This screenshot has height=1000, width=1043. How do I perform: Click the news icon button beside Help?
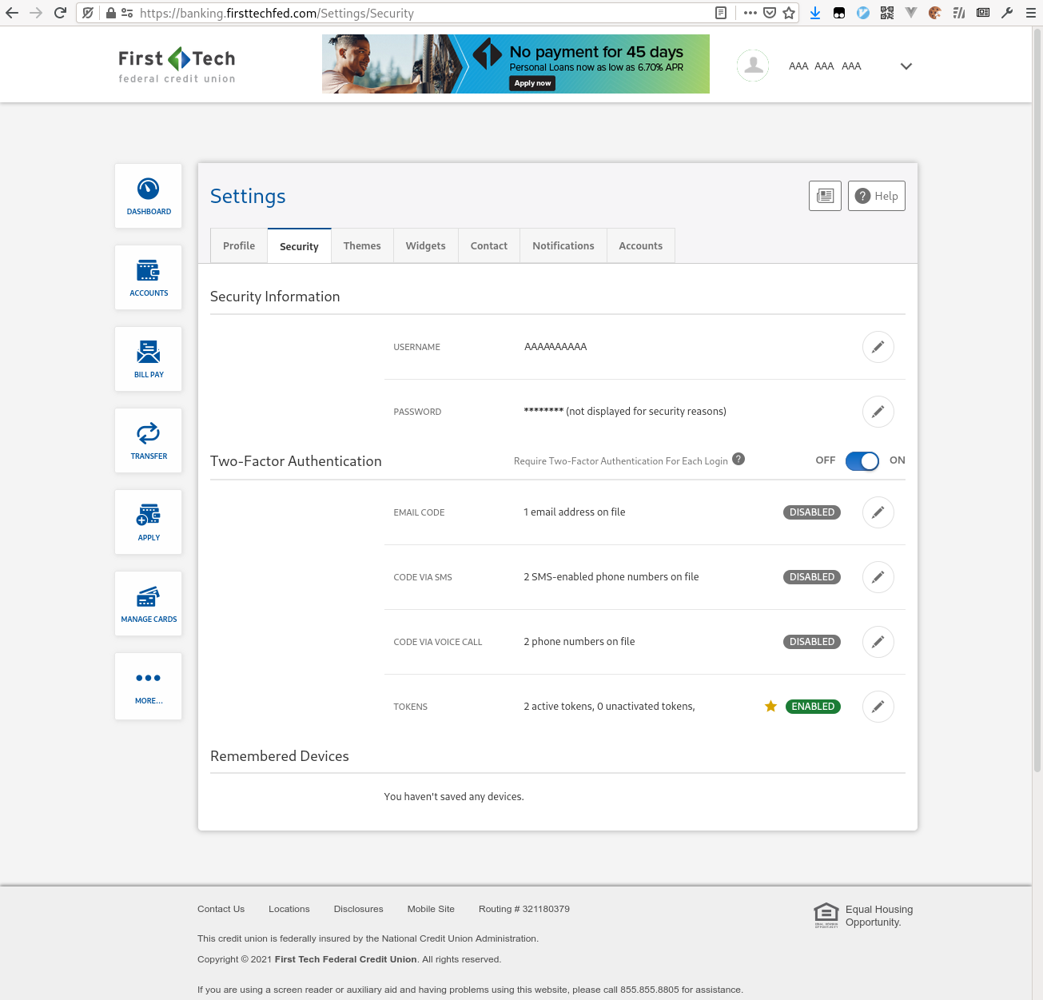(x=826, y=196)
